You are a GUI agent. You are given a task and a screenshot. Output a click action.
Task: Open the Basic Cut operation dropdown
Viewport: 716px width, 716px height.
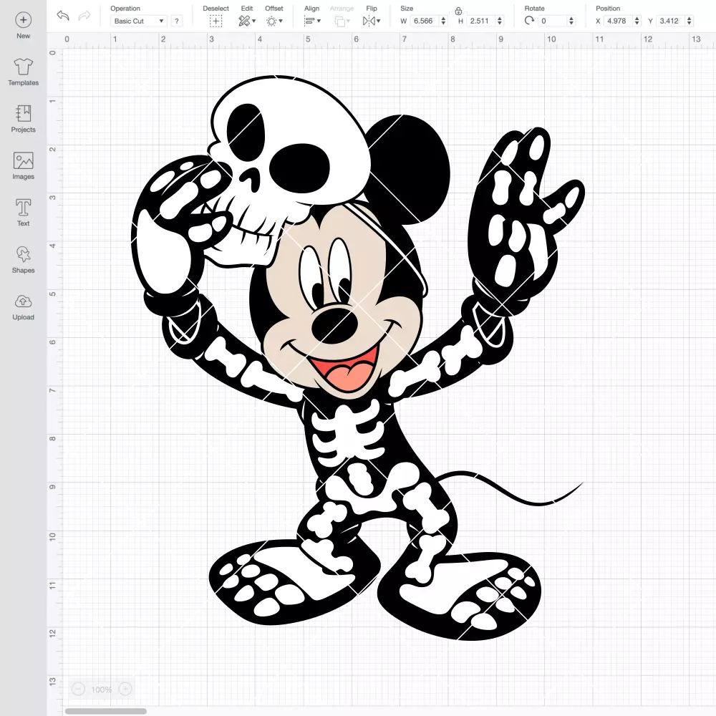pyautogui.click(x=139, y=21)
